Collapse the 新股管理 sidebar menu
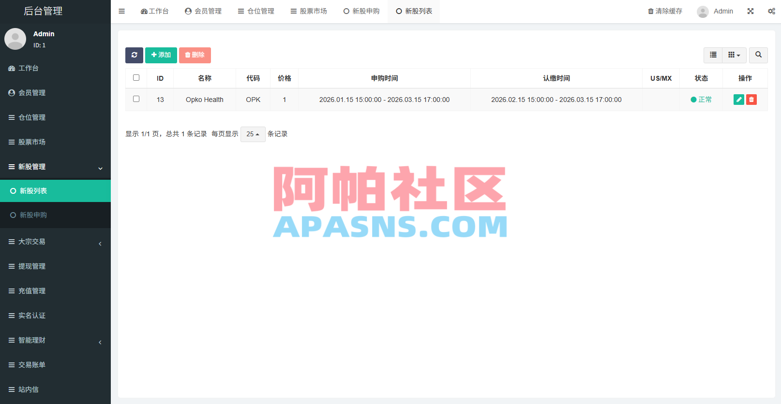Screen dimensions: 781x404 (x=55, y=167)
